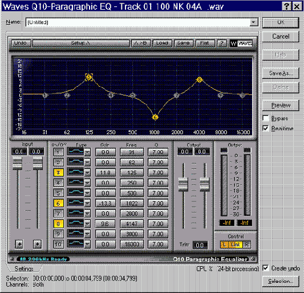304x293 pixels.
Task: Toggle the Realtime checkbox
Action: coord(266,128)
